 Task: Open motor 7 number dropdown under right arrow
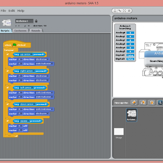pos(20,76)
